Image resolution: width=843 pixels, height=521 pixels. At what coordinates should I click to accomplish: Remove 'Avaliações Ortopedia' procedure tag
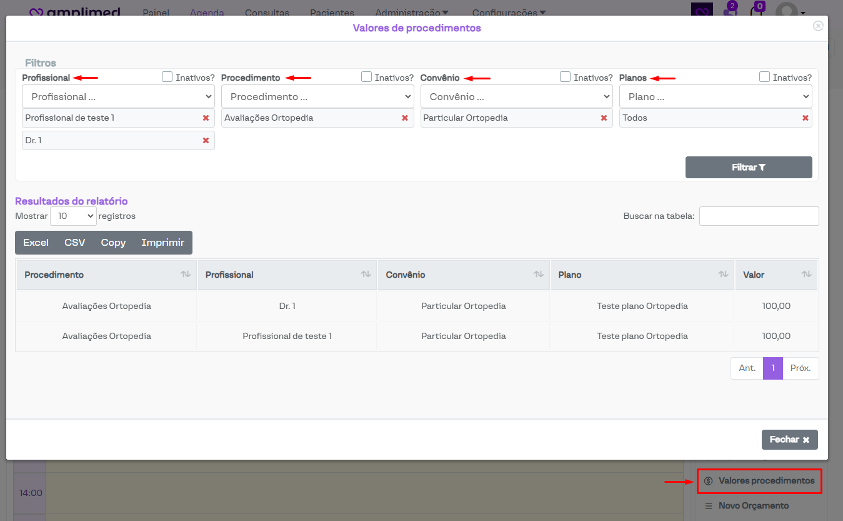[x=405, y=118]
